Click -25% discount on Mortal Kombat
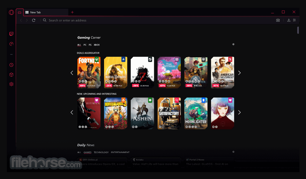The height and width of the screenshot is (179, 306). click(109, 85)
